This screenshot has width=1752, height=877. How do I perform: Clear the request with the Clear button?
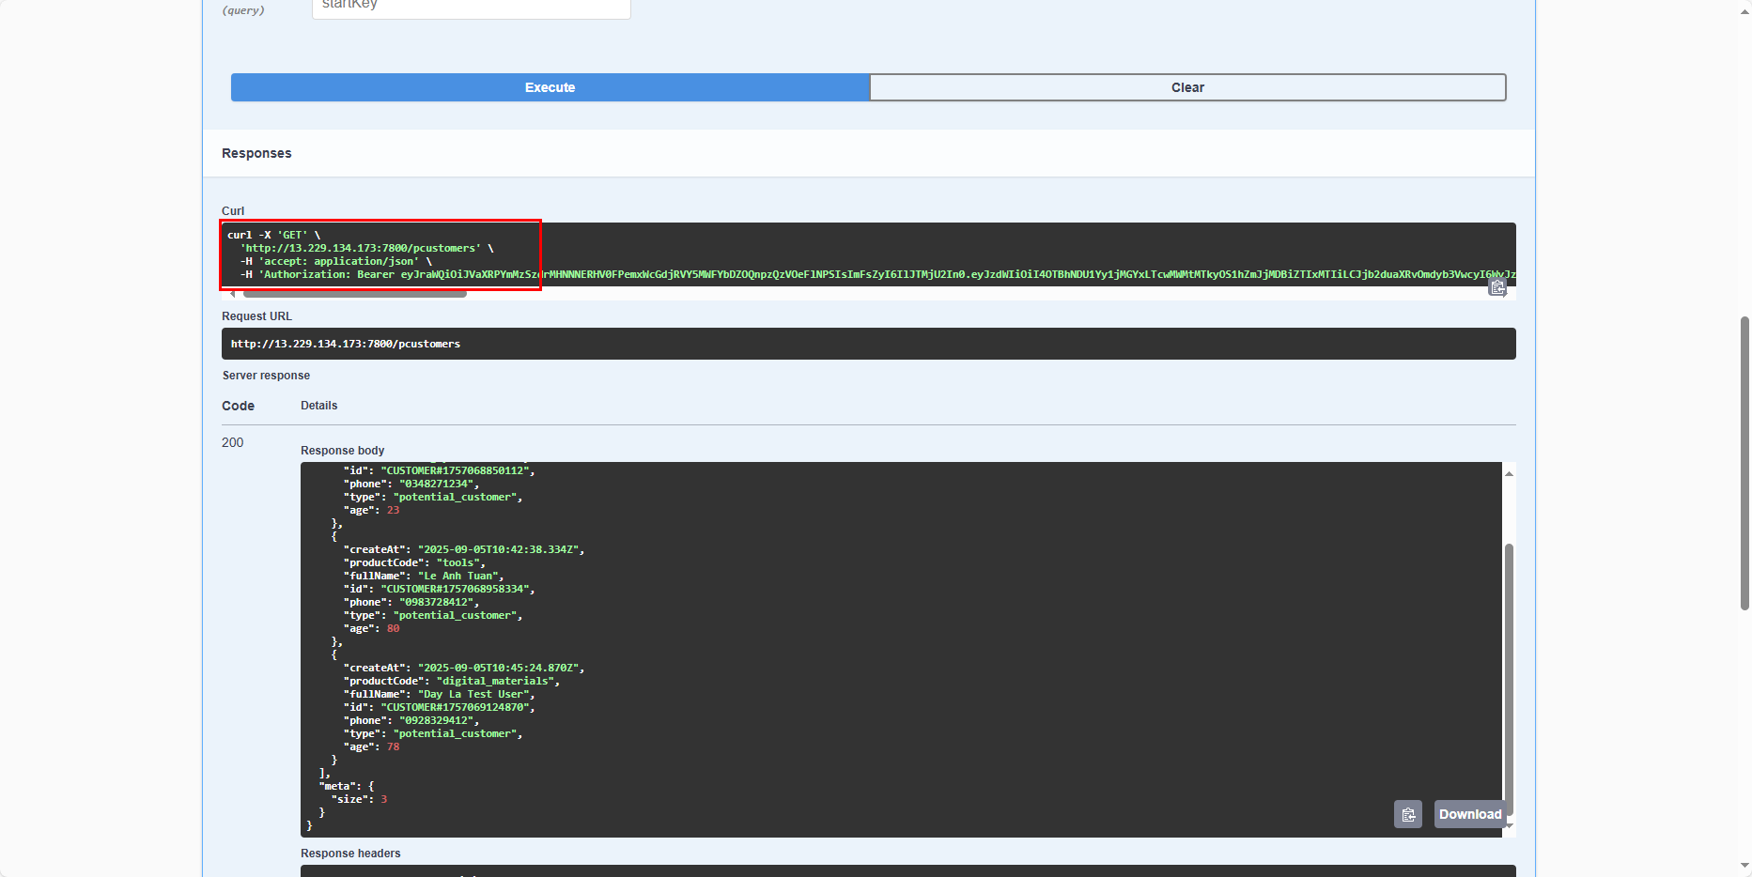1187,87
